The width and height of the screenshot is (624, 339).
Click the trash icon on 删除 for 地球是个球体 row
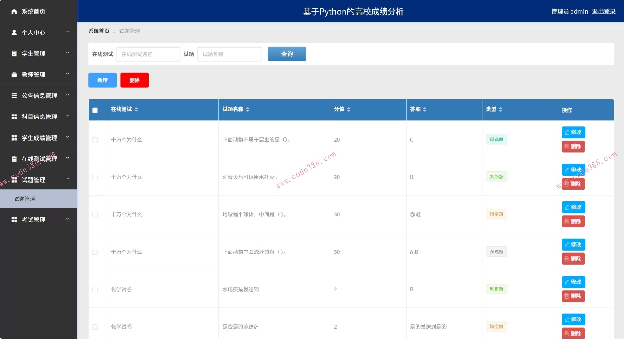coord(567,222)
